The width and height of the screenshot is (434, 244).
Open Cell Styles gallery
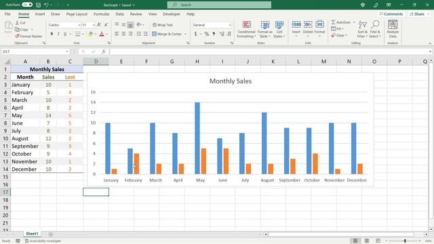point(279,29)
